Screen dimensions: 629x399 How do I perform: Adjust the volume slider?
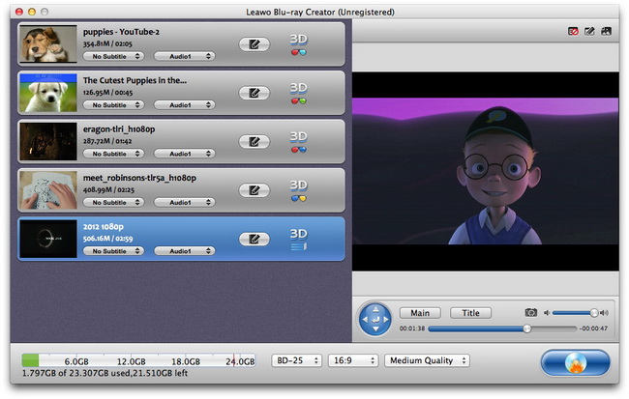pyautogui.click(x=575, y=313)
